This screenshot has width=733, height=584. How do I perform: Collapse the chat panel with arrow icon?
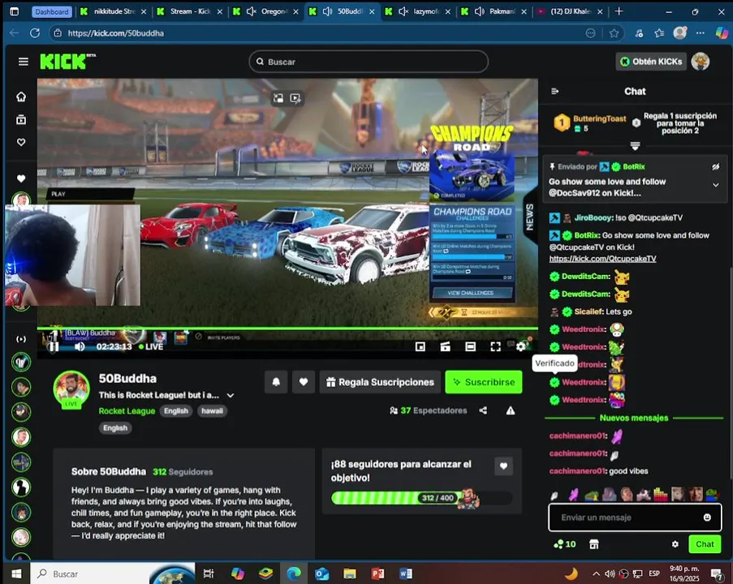(555, 91)
